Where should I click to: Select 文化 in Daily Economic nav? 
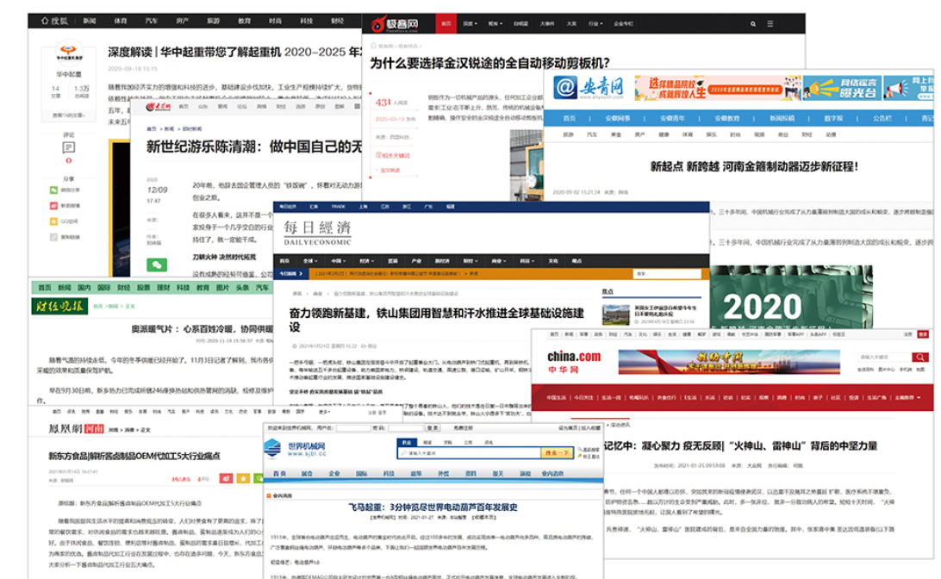tap(553, 261)
